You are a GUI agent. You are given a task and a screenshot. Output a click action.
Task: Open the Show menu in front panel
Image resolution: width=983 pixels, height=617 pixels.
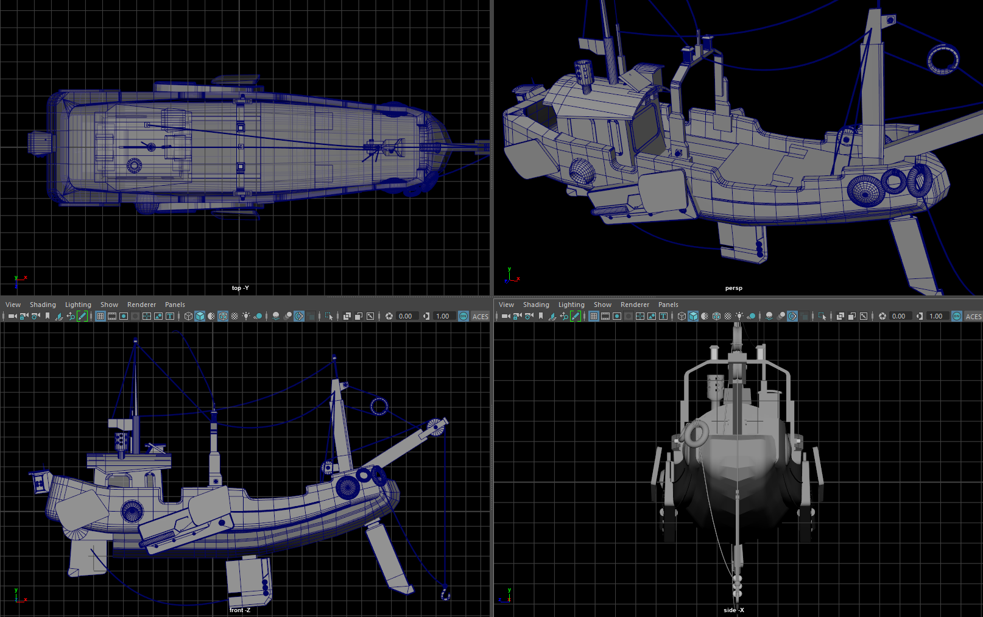point(109,305)
